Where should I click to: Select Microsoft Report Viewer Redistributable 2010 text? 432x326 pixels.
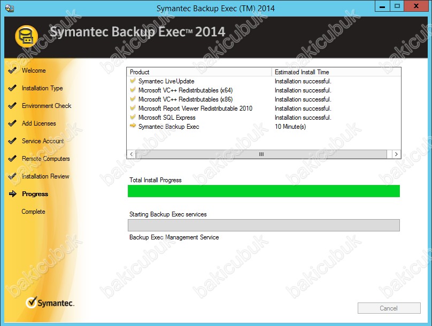pos(195,108)
